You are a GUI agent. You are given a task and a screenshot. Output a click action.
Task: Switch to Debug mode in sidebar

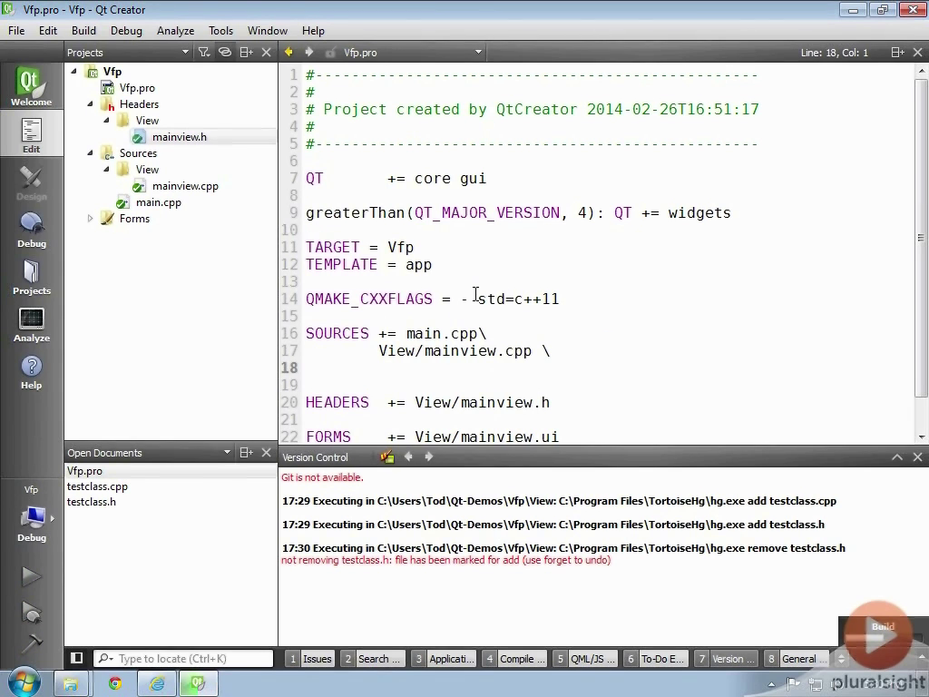(x=32, y=230)
